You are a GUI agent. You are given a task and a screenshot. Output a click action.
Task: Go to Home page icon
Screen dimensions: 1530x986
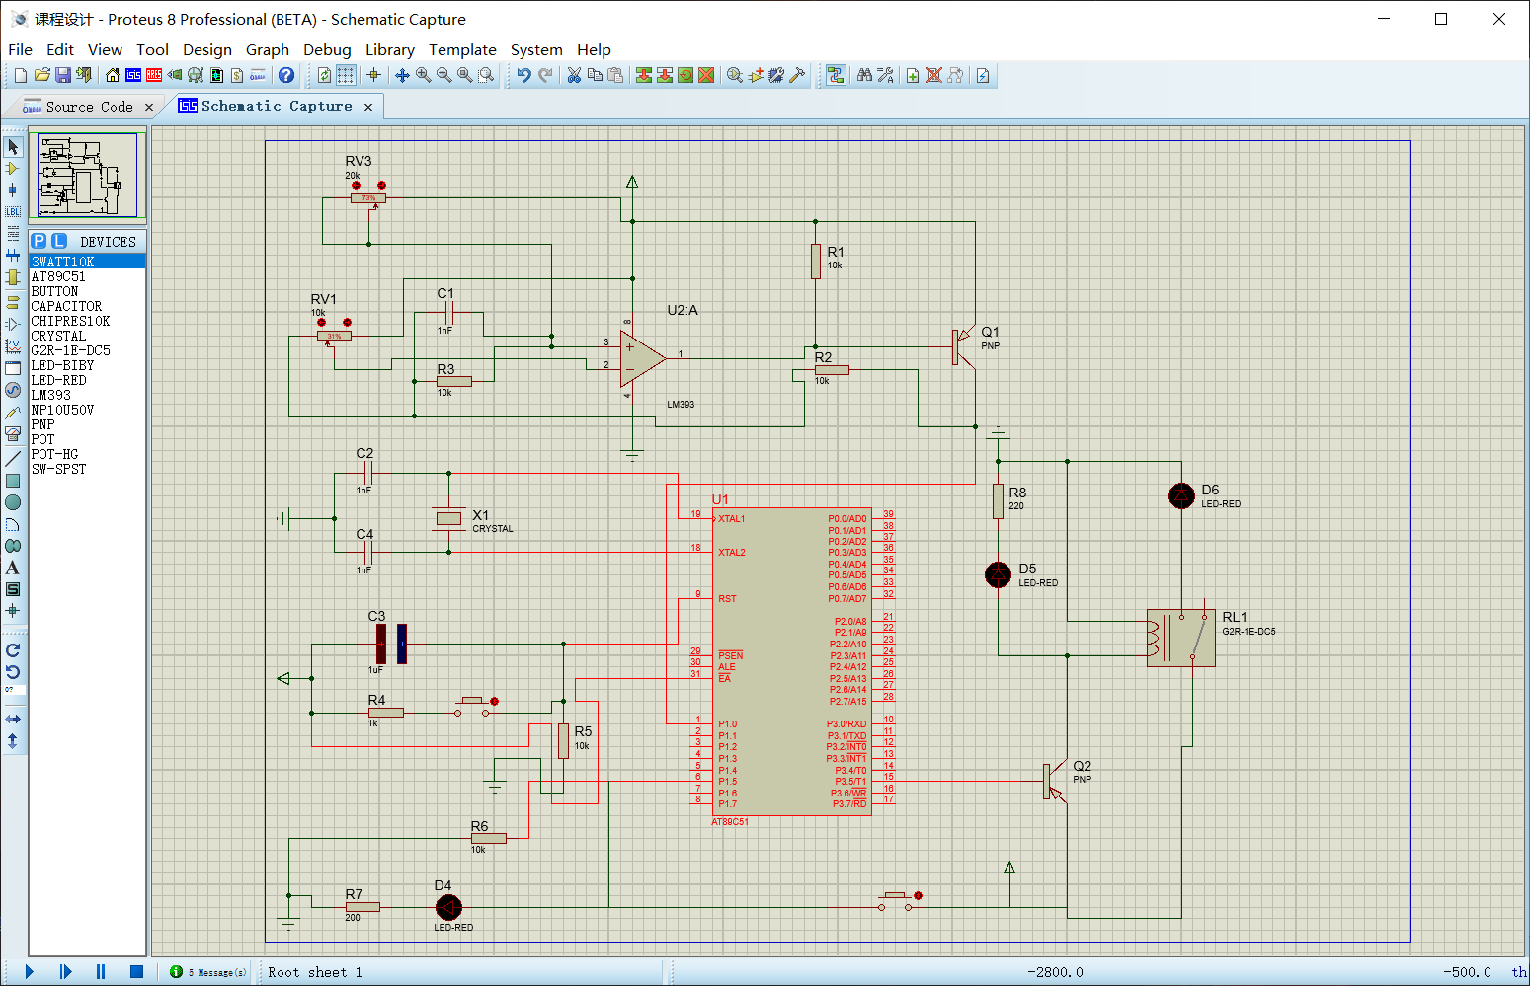point(113,75)
